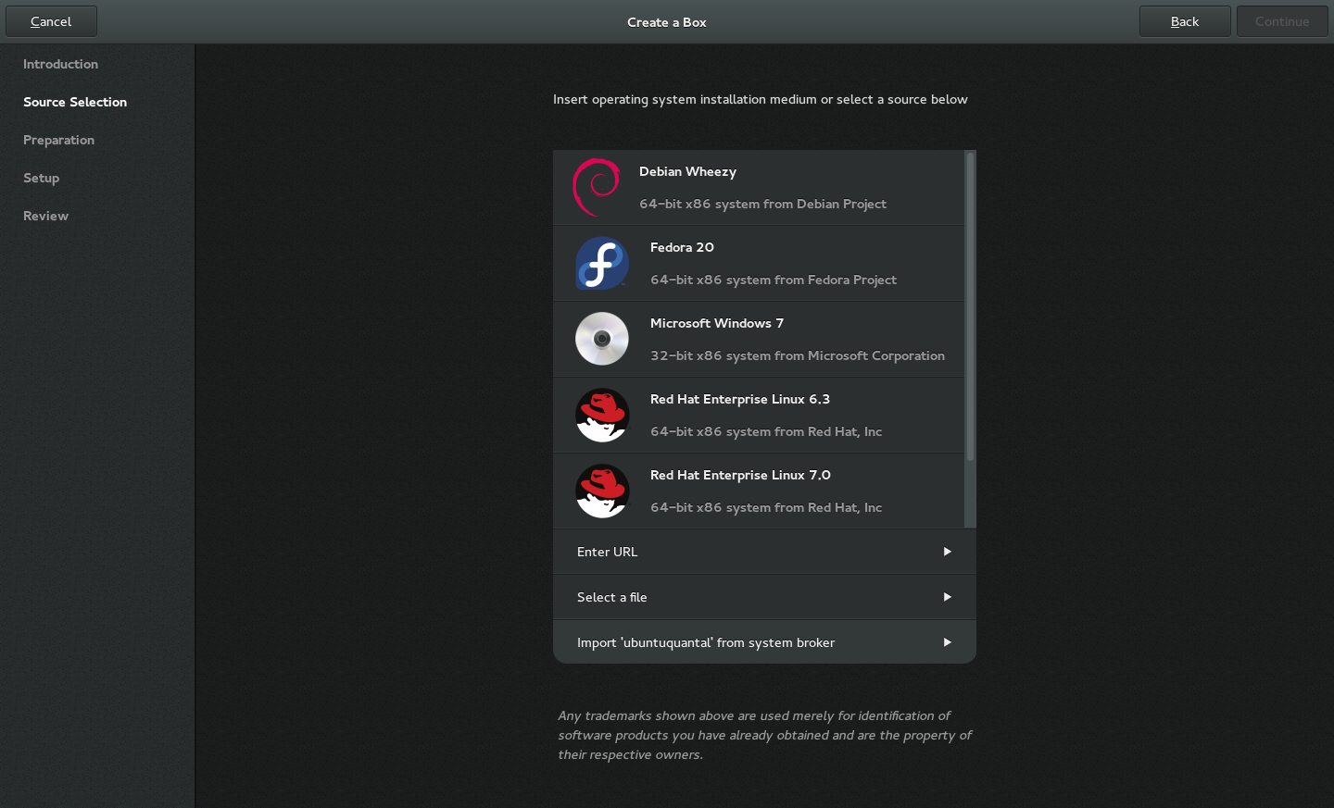This screenshot has height=808, width=1334.
Task: Open the Introduction step in sidebar
Action: click(60, 64)
